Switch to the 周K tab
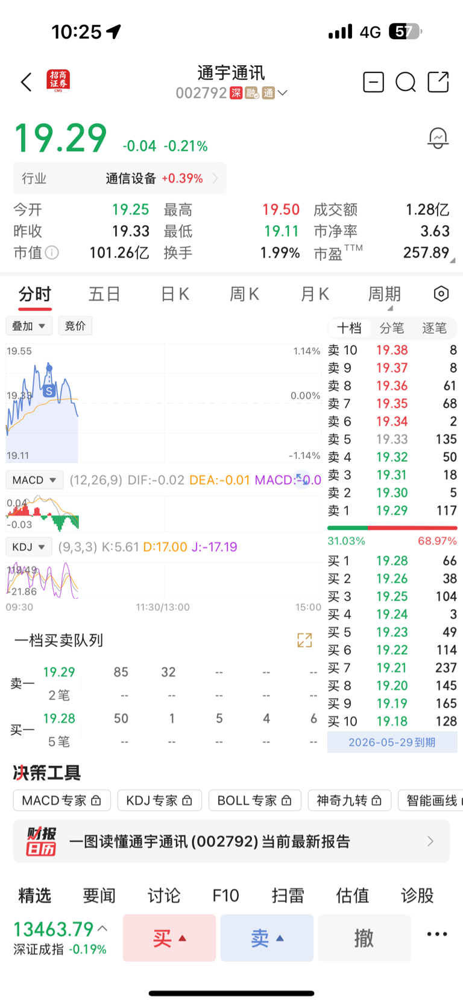463x1005 pixels. point(245,295)
